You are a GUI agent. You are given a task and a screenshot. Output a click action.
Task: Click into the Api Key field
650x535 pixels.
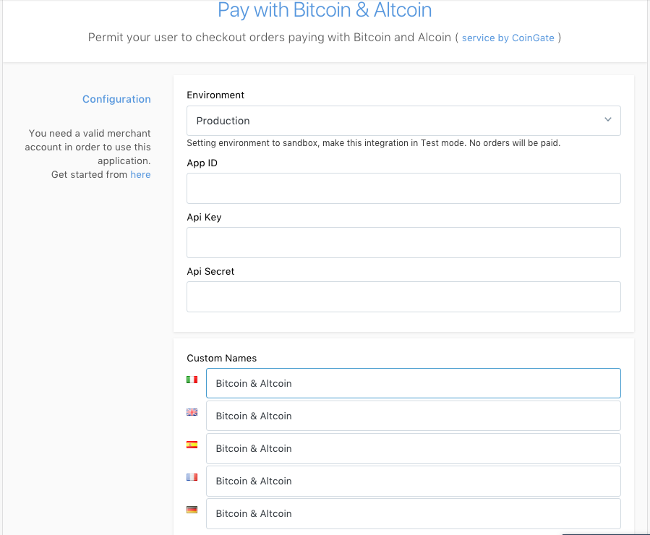tap(403, 242)
